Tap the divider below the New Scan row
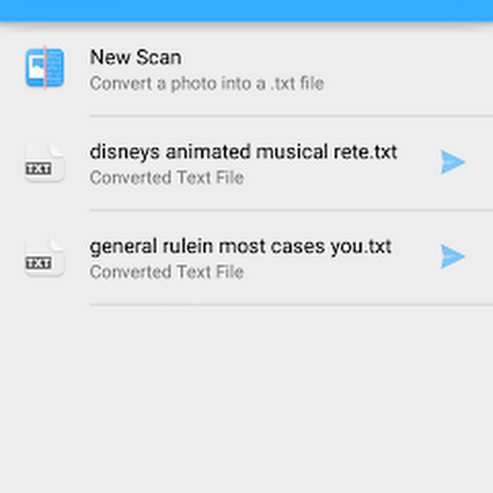The height and width of the screenshot is (493, 493). [x=291, y=116]
